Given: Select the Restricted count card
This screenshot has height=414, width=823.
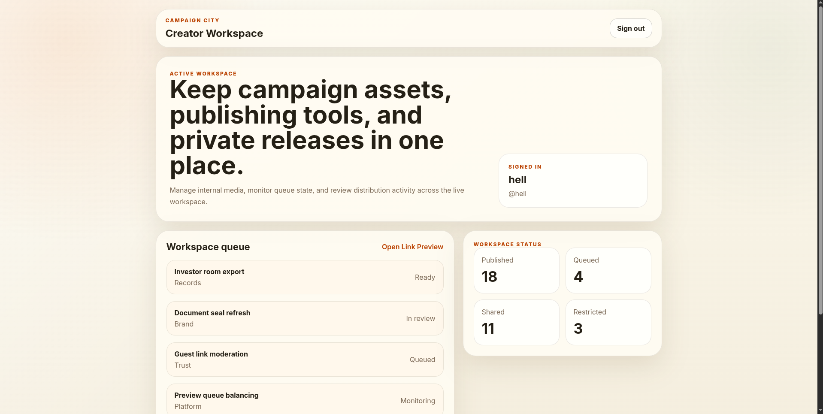Looking at the screenshot, I should click(608, 322).
